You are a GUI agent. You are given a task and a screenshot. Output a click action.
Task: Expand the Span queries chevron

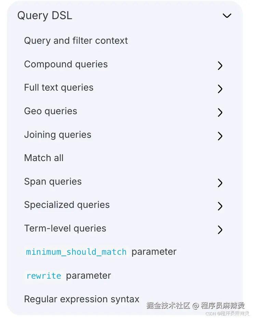pyautogui.click(x=220, y=183)
